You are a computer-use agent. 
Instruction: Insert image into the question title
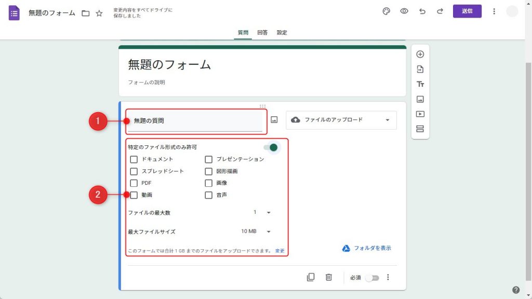coord(274,120)
